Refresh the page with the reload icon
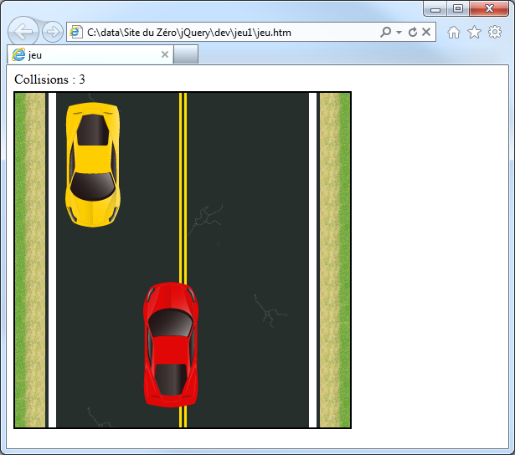 [x=413, y=33]
